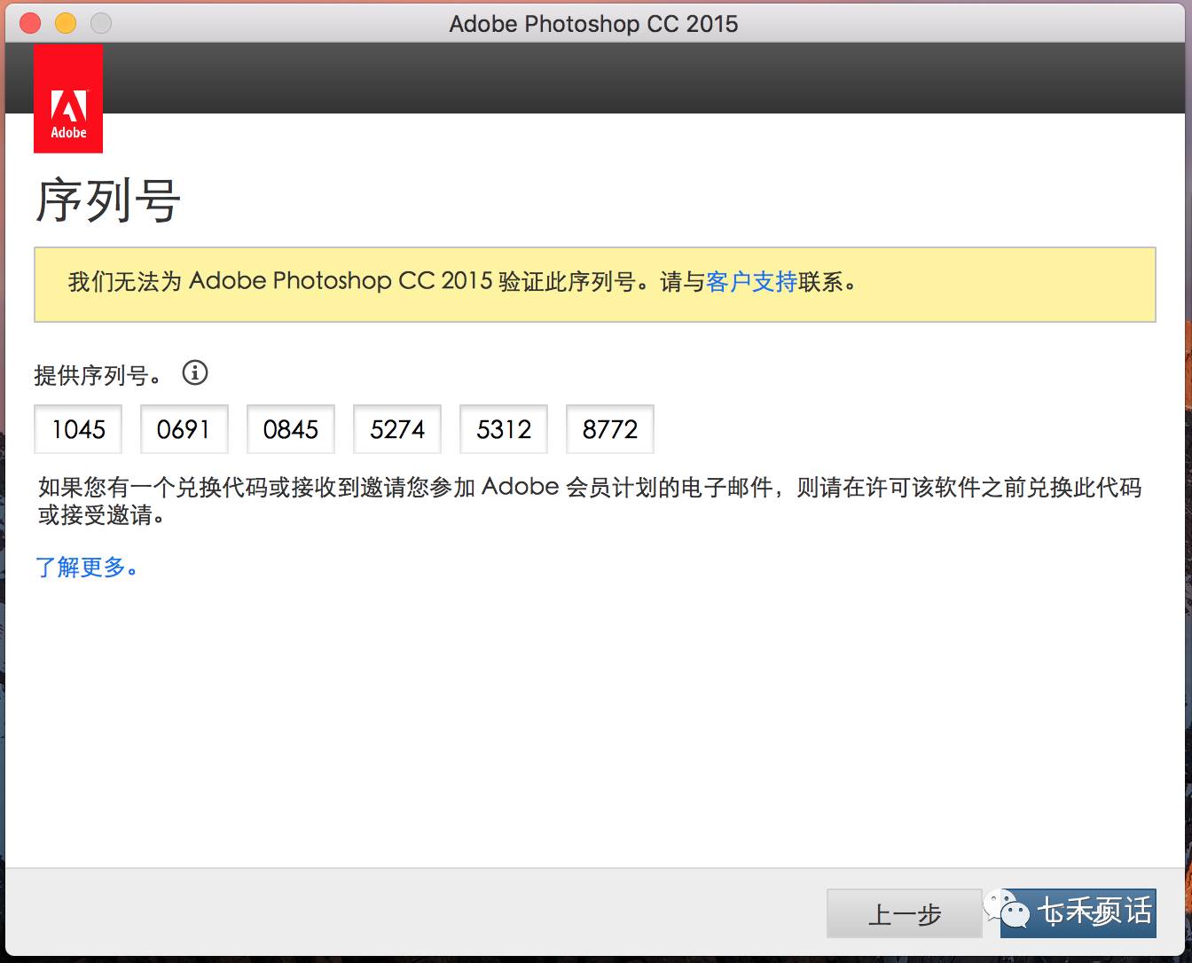
Task: Select serial field containing 0691
Action: [184, 429]
